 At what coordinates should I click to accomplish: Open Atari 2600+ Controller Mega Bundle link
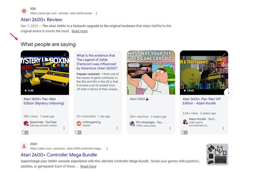tap(58, 155)
